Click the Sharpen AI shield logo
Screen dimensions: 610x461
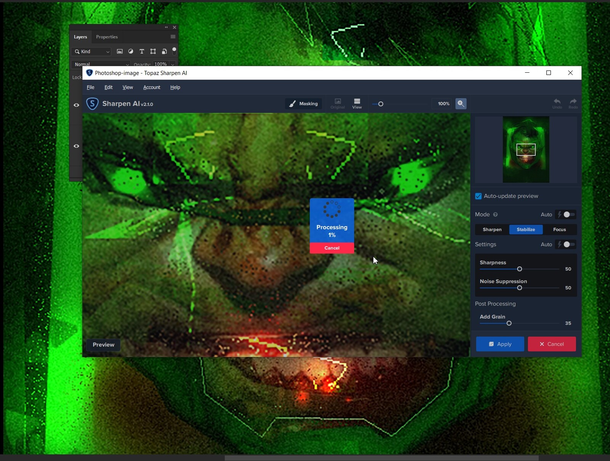point(92,104)
